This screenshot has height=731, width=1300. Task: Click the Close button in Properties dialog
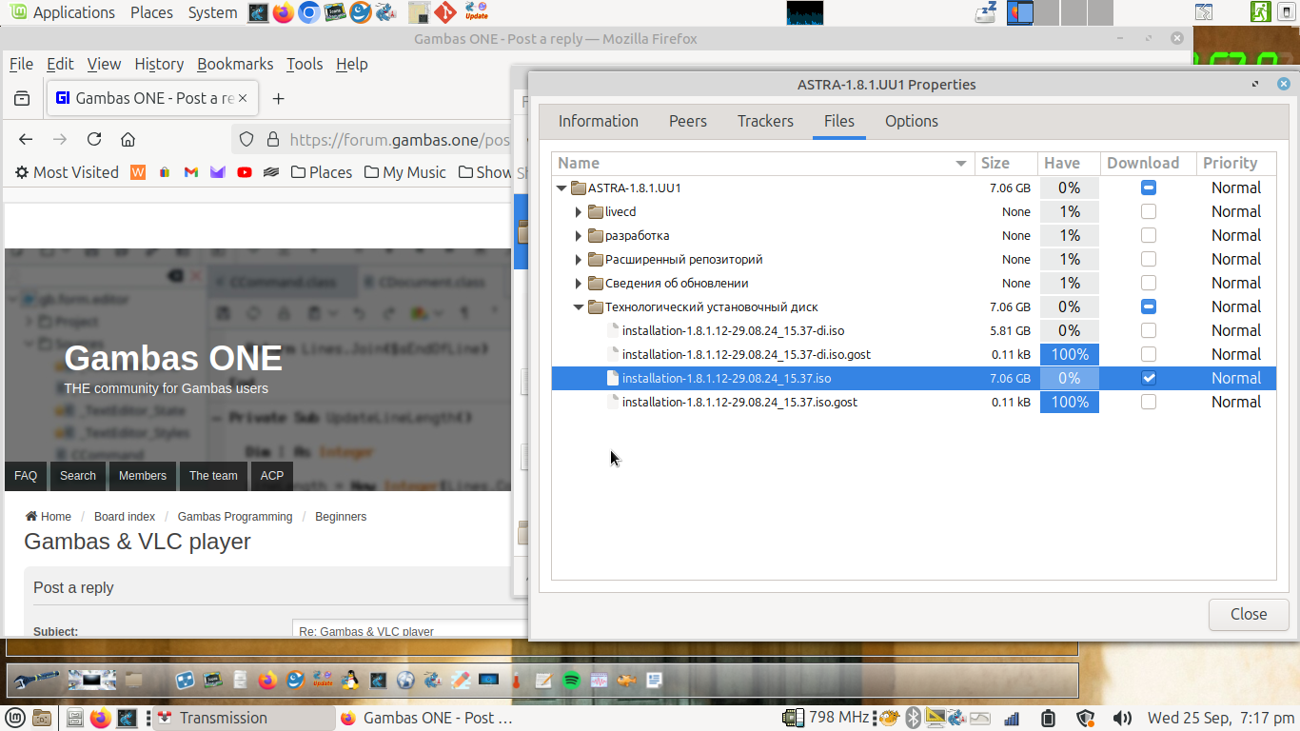coord(1248,614)
